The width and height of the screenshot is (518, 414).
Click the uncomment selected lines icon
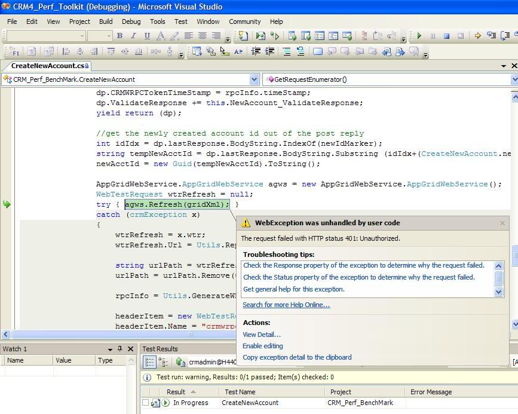point(301,51)
